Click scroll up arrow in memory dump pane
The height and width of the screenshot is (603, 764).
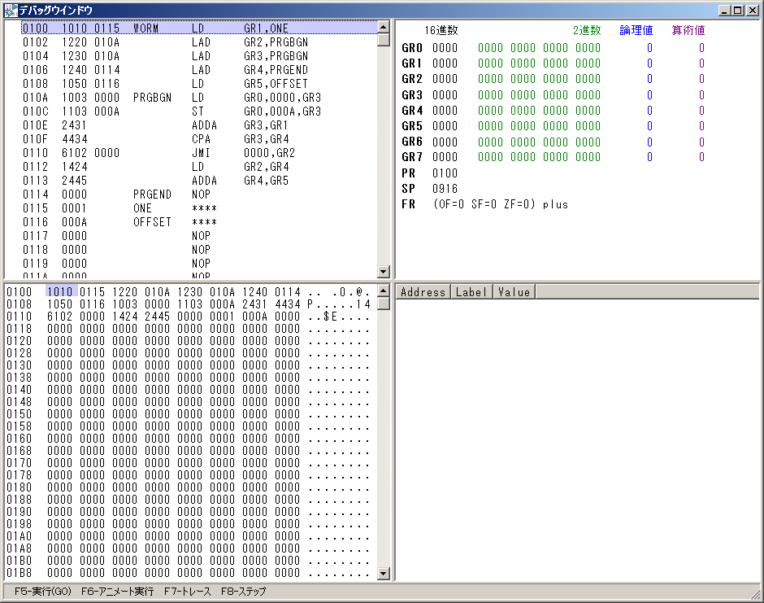pos(384,291)
